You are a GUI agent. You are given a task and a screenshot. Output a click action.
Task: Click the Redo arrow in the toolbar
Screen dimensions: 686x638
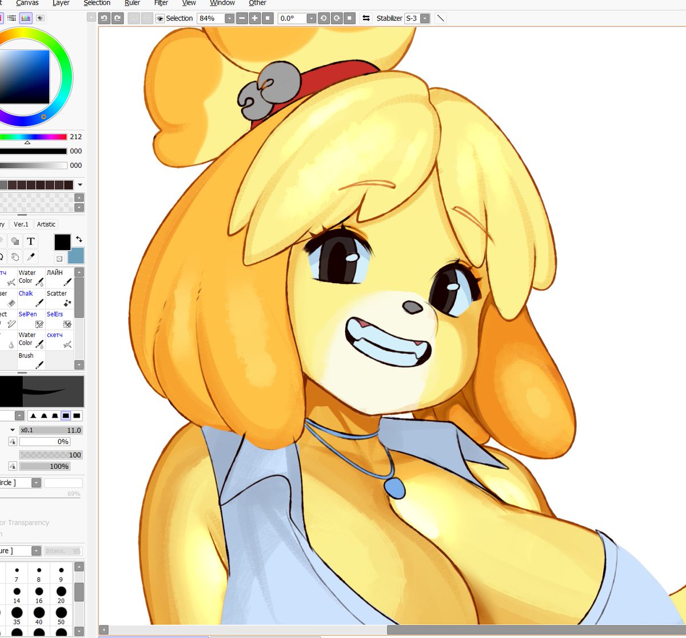117,18
